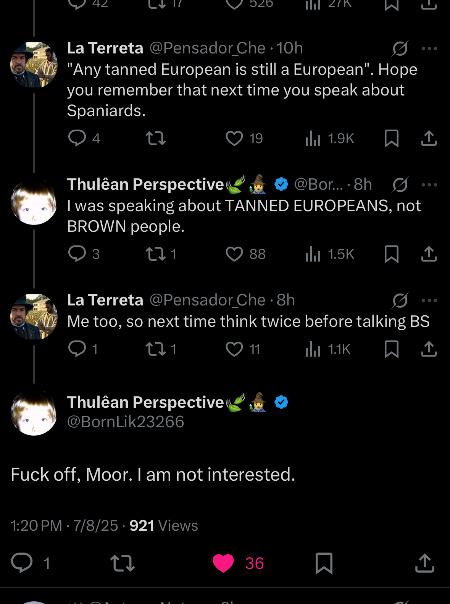Repost La Terreta's tanned European tweet
The width and height of the screenshot is (450, 604).
[156, 138]
